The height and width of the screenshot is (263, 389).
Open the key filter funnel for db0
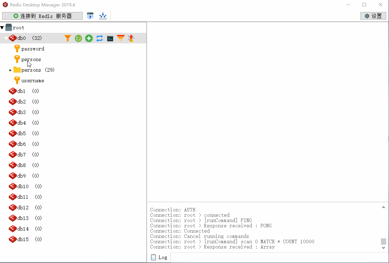click(68, 38)
